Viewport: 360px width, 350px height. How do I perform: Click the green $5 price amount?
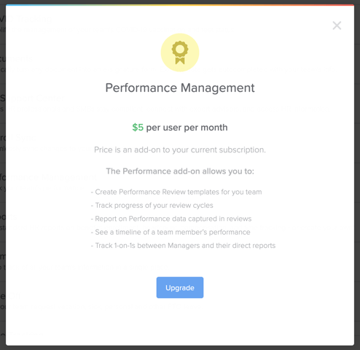point(138,128)
